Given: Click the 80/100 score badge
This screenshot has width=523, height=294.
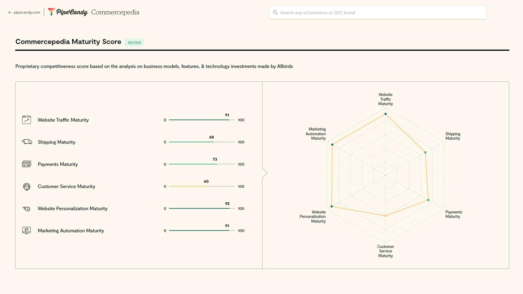Looking at the screenshot, I should coord(134,42).
